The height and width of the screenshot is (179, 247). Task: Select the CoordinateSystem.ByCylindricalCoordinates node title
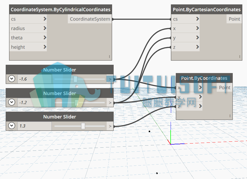point(61,9)
